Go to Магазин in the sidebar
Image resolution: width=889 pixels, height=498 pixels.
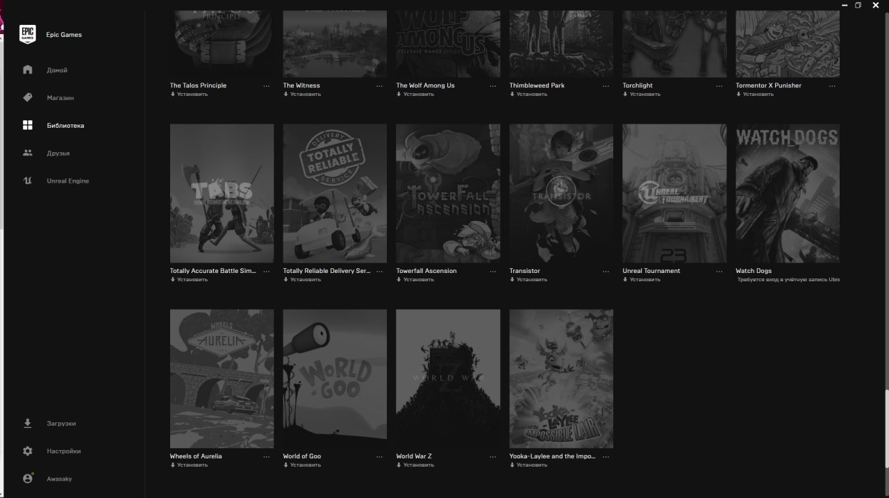click(60, 98)
